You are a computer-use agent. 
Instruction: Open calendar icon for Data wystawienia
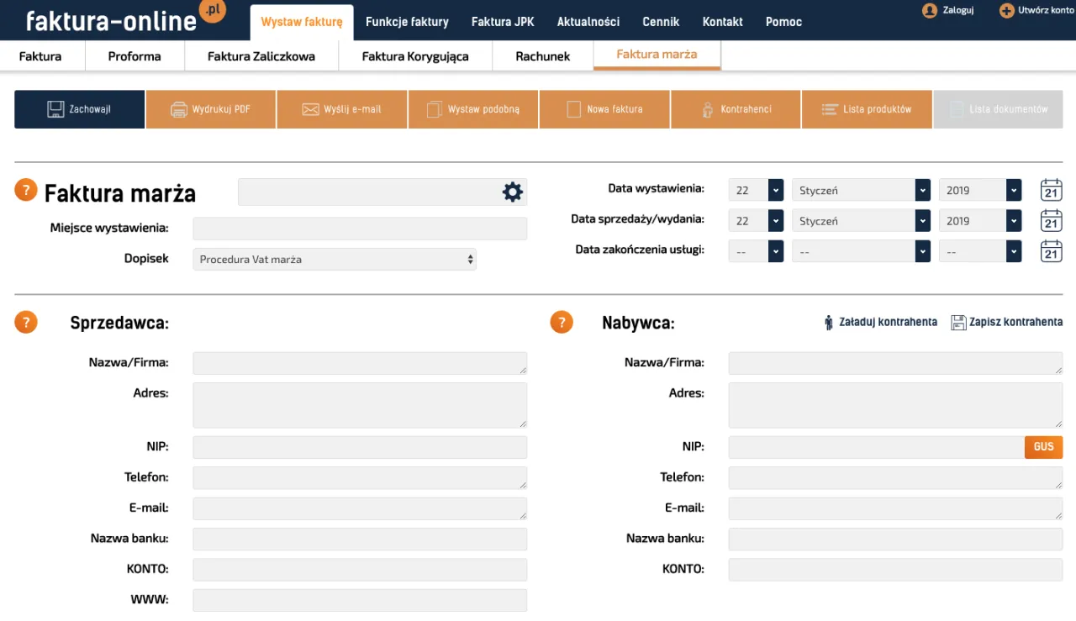1051,190
